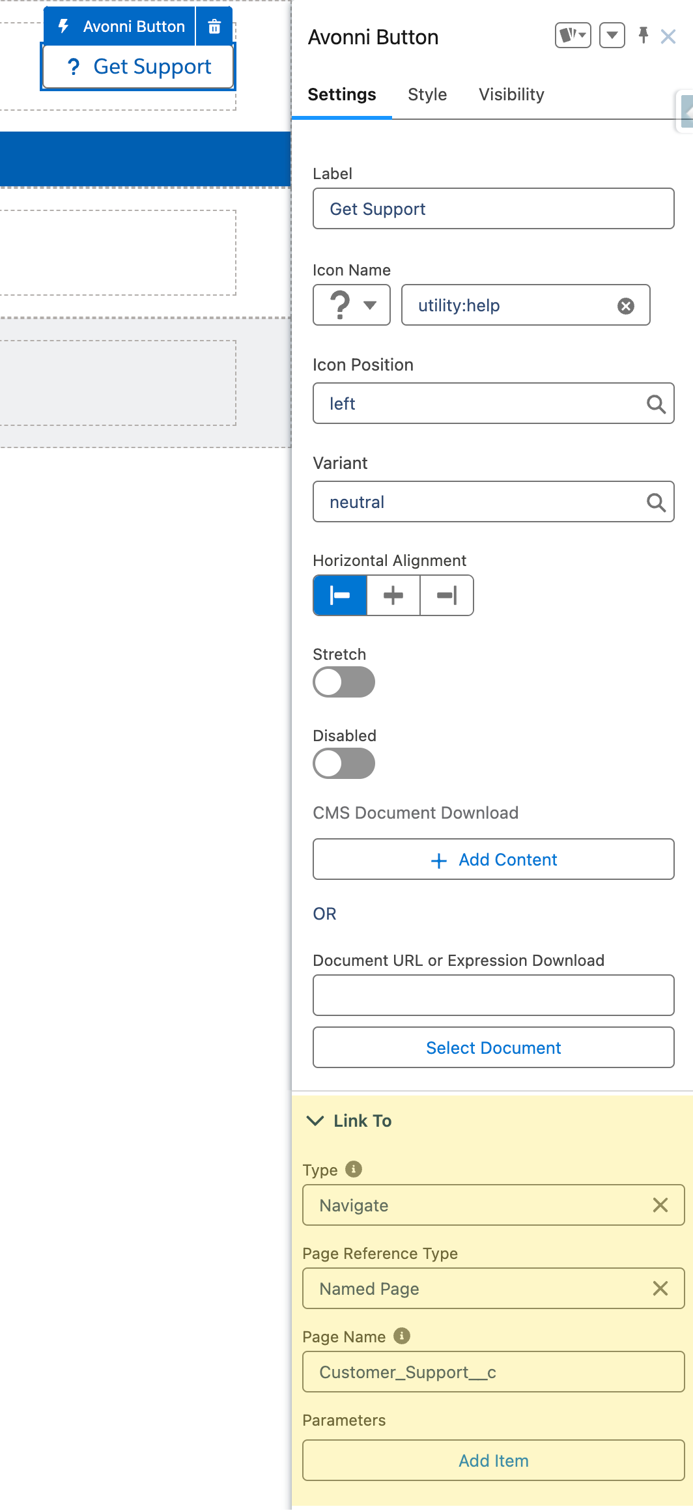Viewport: 693px width, 1511px height.
Task: Switch to the Style tab
Action: click(x=427, y=95)
